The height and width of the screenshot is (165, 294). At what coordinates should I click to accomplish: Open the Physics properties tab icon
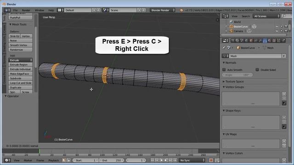(283, 40)
